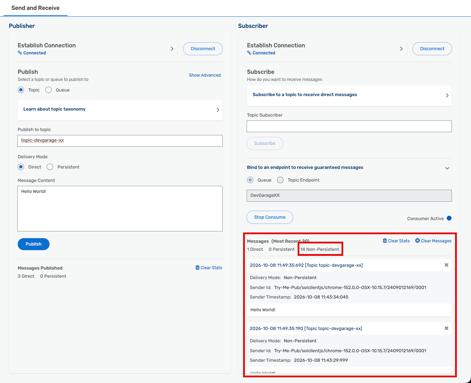Click the Clear Messages link text
The image size is (471, 383).
click(436, 241)
